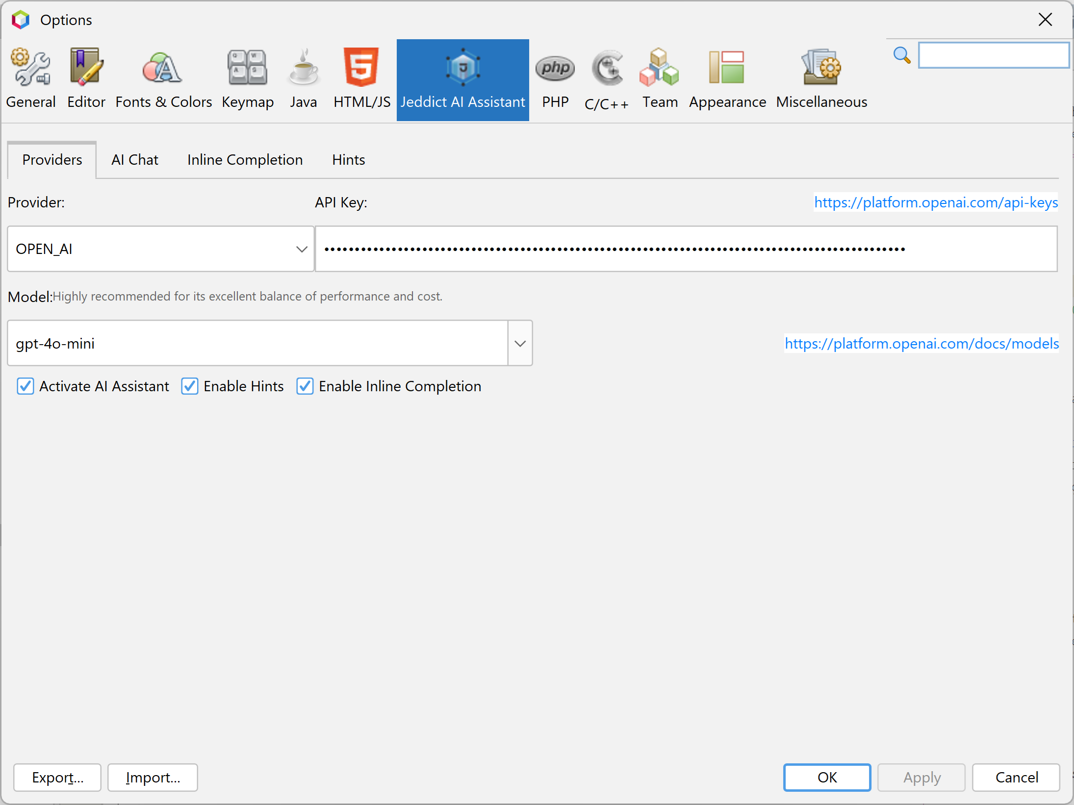Open the Team settings panel

pos(661,79)
